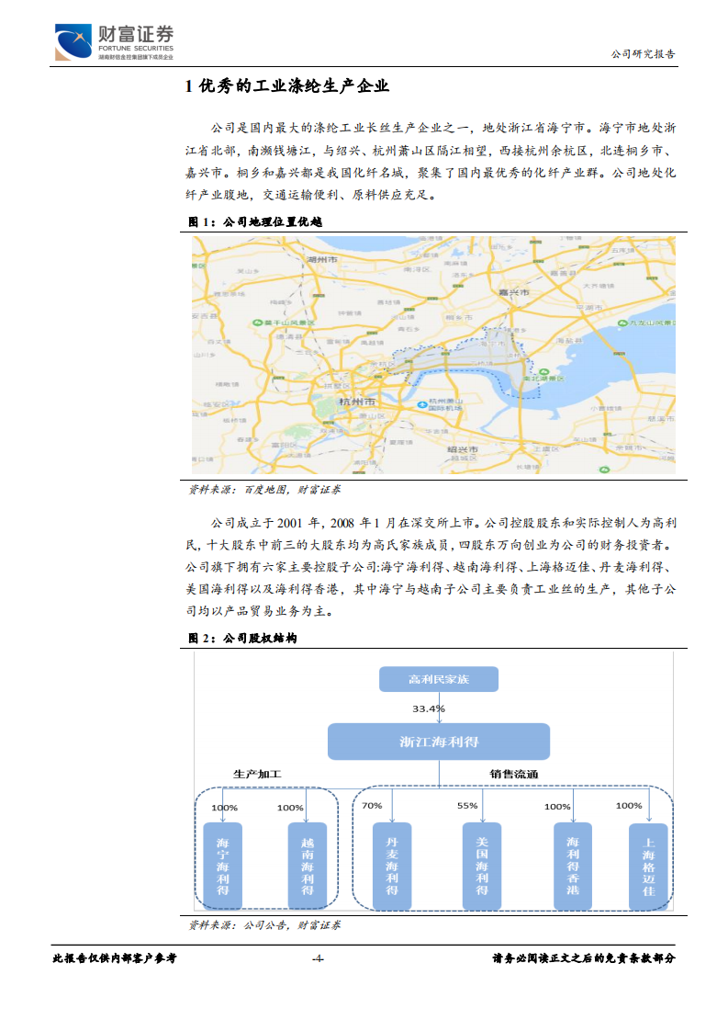This screenshot has height=1031, width=728.
Task: Click the 销售流通 group label
Action: point(514,774)
